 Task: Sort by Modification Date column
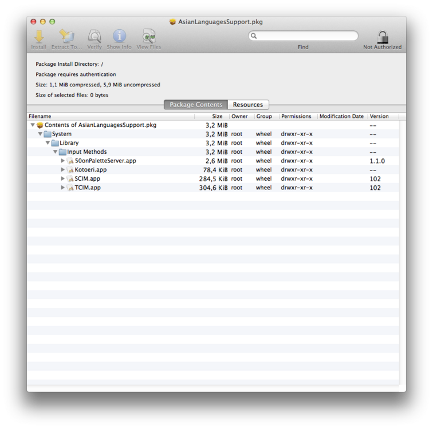pyautogui.click(x=342, y=116)
